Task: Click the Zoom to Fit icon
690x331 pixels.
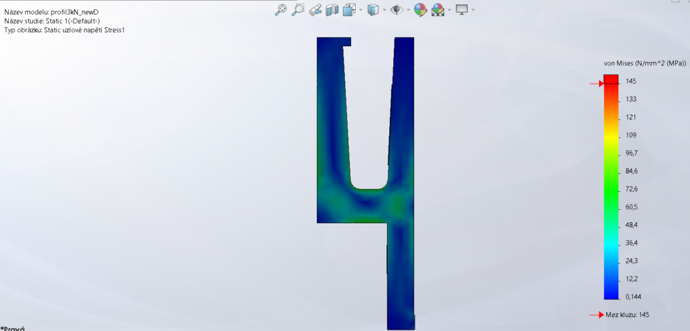Action: [281, 10]
